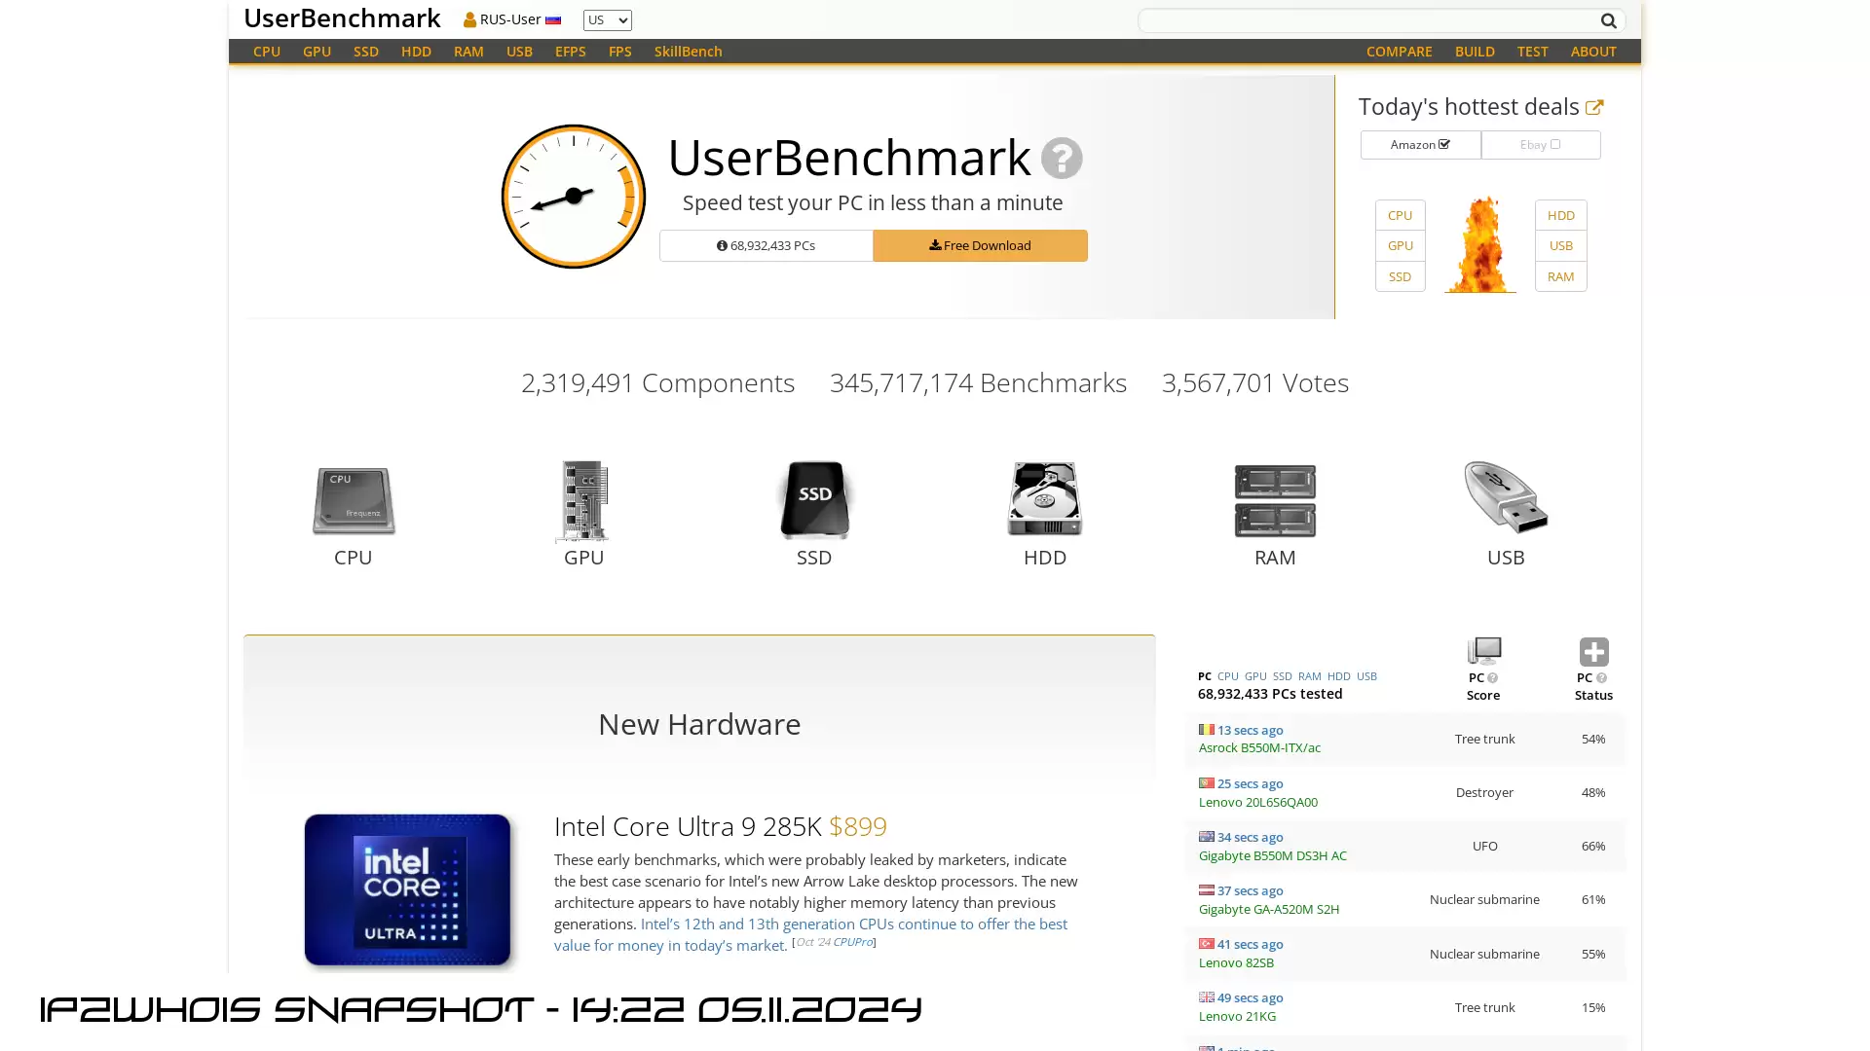Open the EFPS menu item
The image size is (1870, 1051).
[570, 52]
